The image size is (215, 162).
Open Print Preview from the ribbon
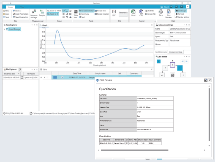pos(169,14)
